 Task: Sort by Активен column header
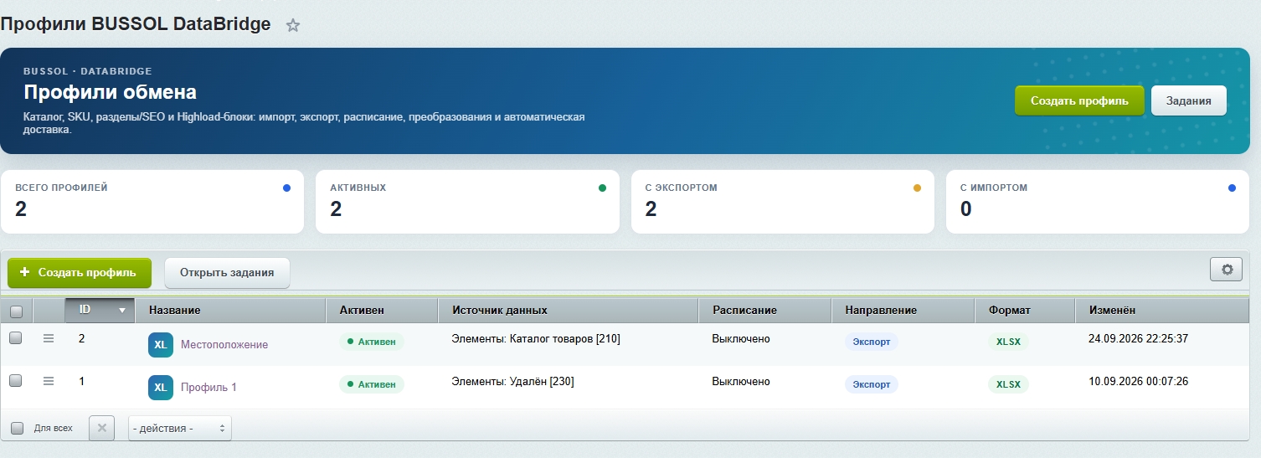click(382, 311)
